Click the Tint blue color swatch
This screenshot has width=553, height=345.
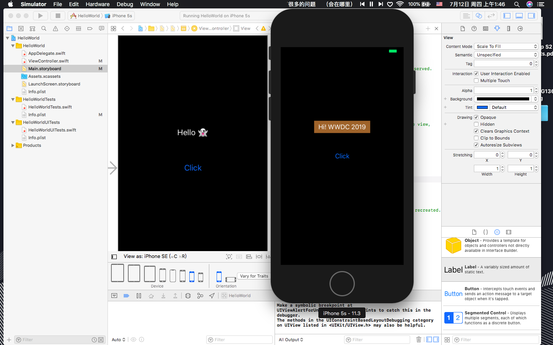pos(482,107)
